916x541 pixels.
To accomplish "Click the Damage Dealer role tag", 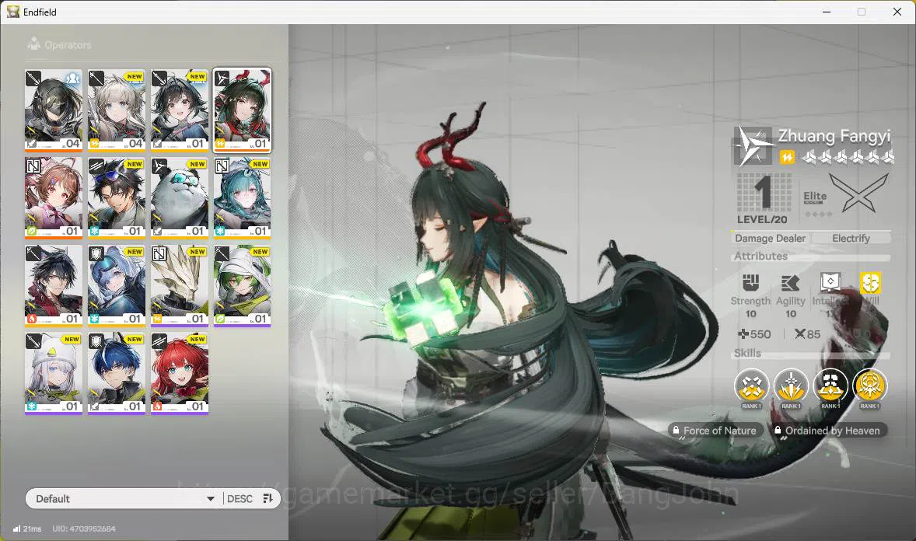I will pos(770,239).
